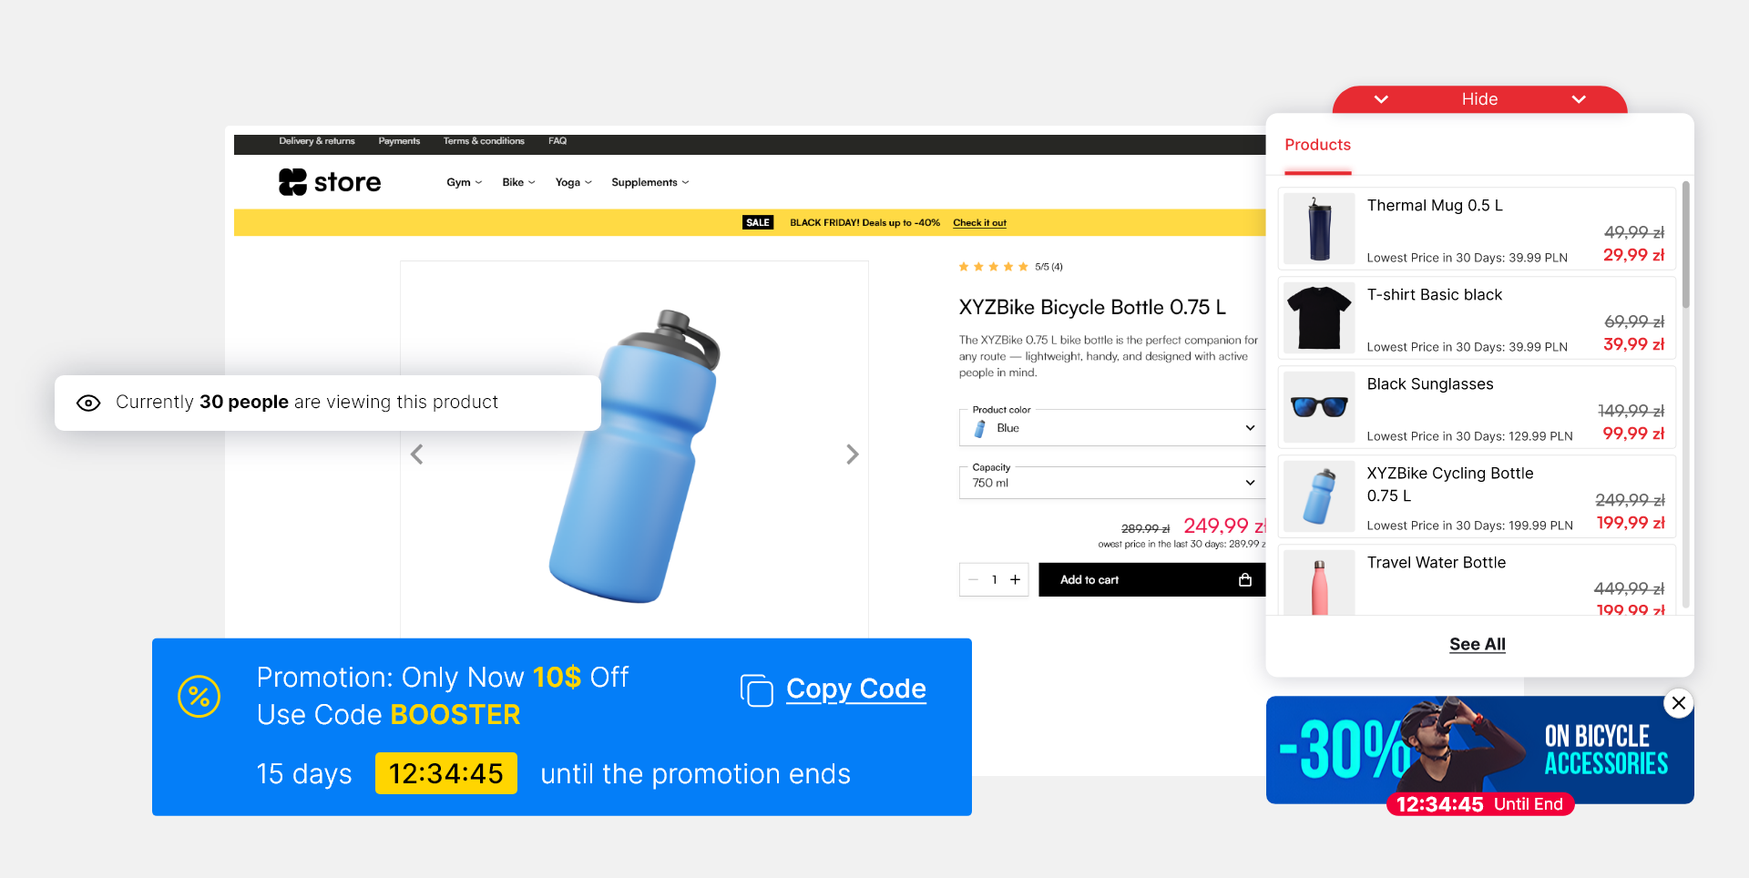
Task: Open the Capacity dropdown
Action: pyautogui.click(x=1111, y=483)
